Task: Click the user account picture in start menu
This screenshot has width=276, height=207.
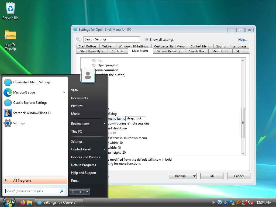Action: 88,75
